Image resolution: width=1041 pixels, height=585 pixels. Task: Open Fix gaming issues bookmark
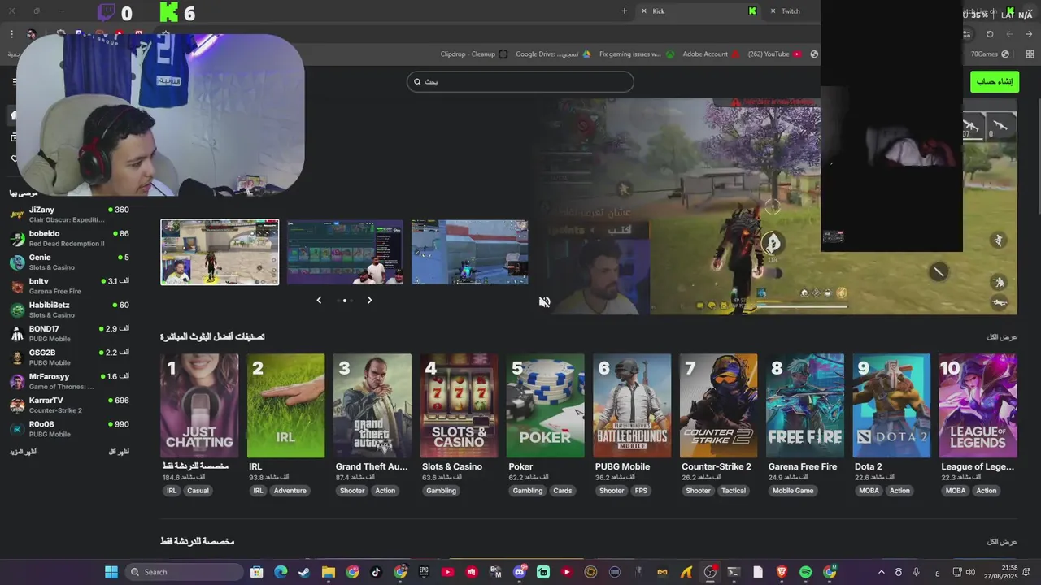[637, 54]
